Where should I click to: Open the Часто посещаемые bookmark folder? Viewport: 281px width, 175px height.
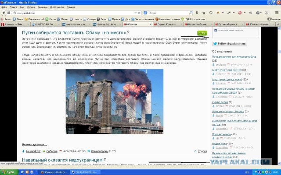click(x=143, y=19)
